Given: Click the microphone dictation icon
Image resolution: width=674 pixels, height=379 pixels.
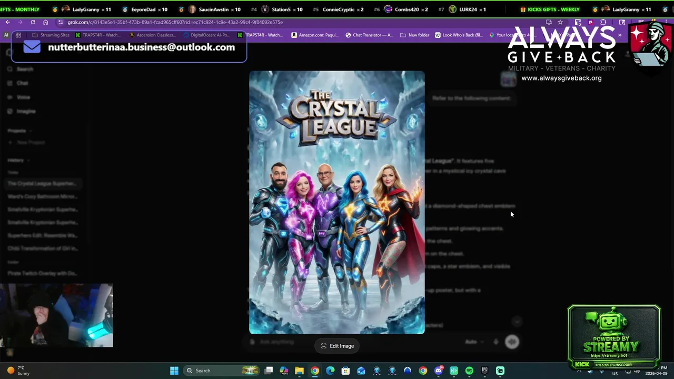Looking at the screenshot, I should [495, 342].
